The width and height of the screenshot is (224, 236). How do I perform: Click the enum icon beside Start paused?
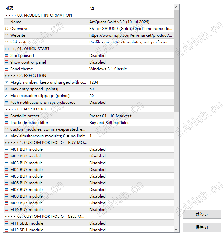[6, 55]
